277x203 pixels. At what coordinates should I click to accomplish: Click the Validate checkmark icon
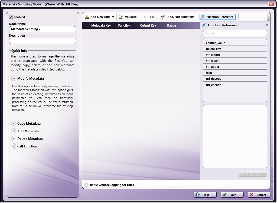[121, 17]
